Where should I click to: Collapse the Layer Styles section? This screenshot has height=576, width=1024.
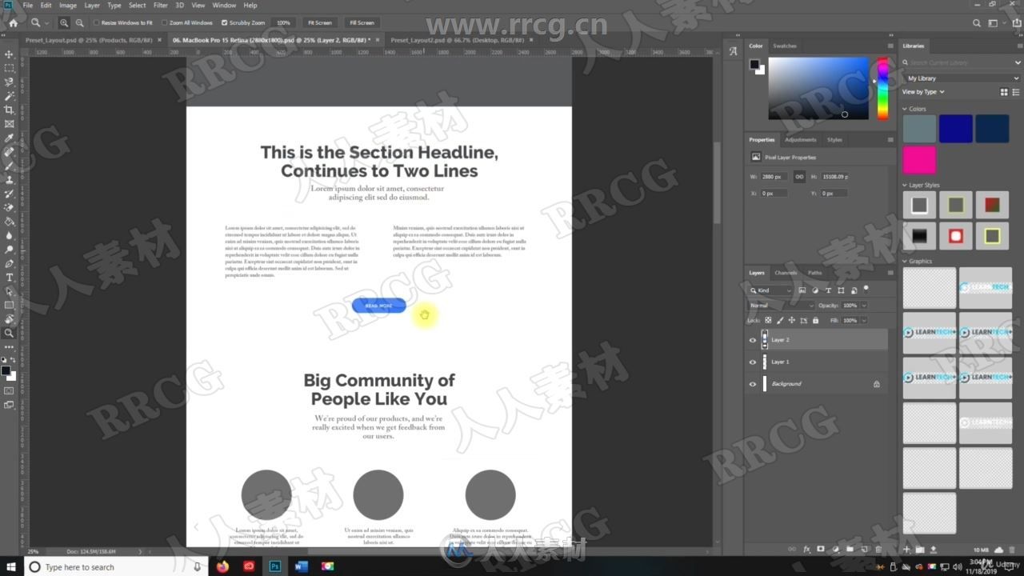(x=905, y=185)
